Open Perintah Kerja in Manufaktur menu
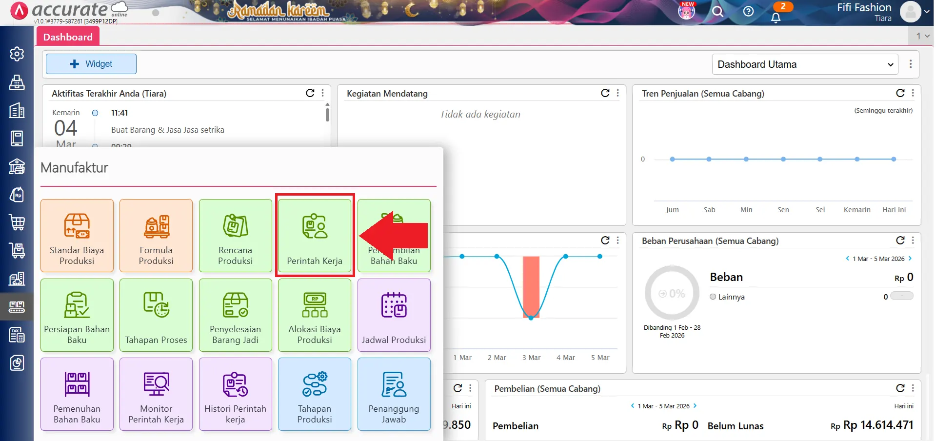 tap(315, 236)
